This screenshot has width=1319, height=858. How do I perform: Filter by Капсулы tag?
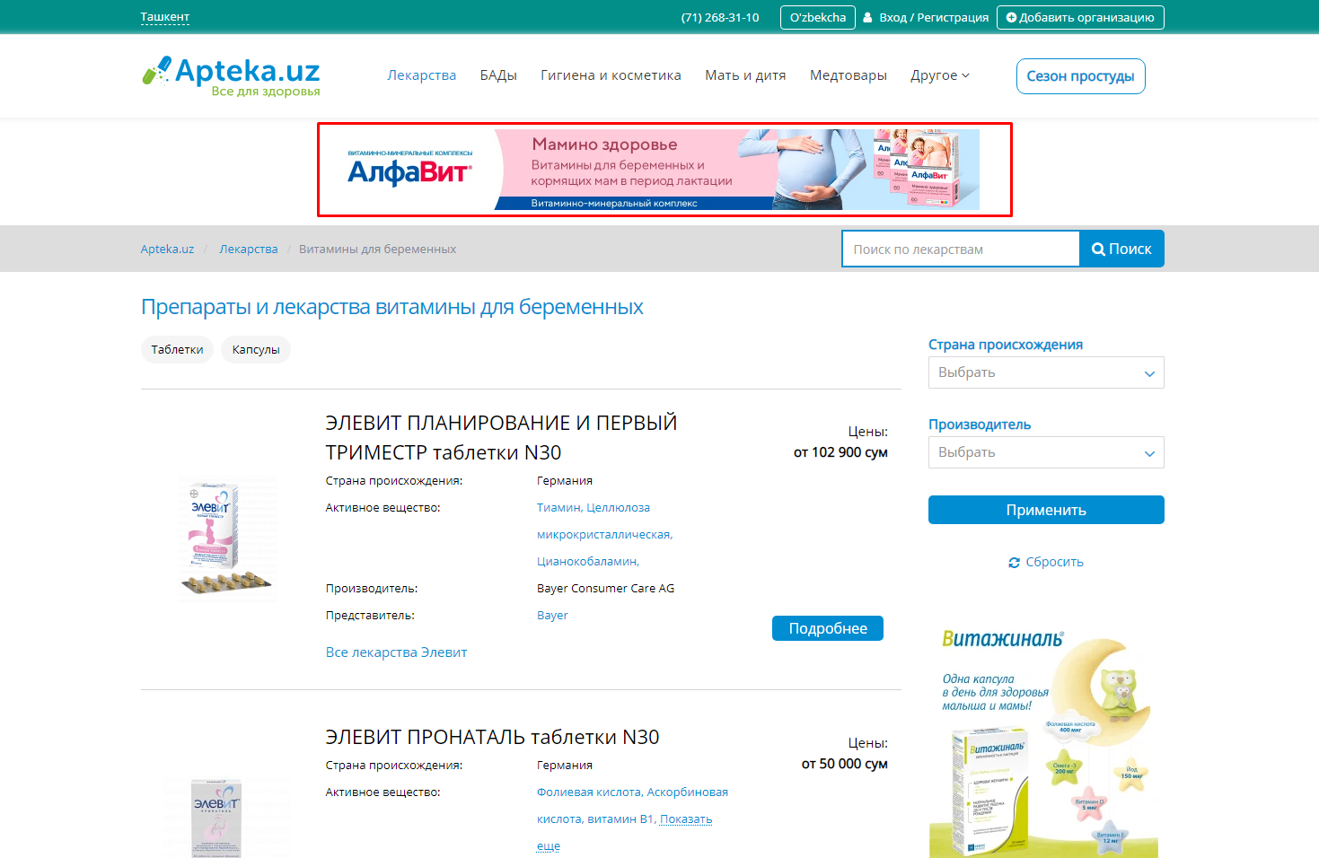(x=256, y=350)
